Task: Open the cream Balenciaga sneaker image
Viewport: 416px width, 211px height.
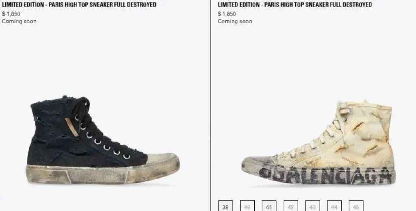Action: (x=318, y=142)
